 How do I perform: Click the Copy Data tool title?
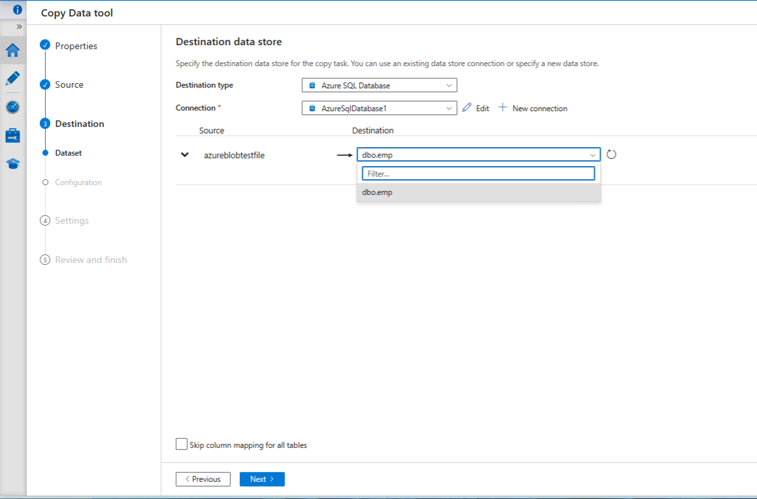coord(76,13)
